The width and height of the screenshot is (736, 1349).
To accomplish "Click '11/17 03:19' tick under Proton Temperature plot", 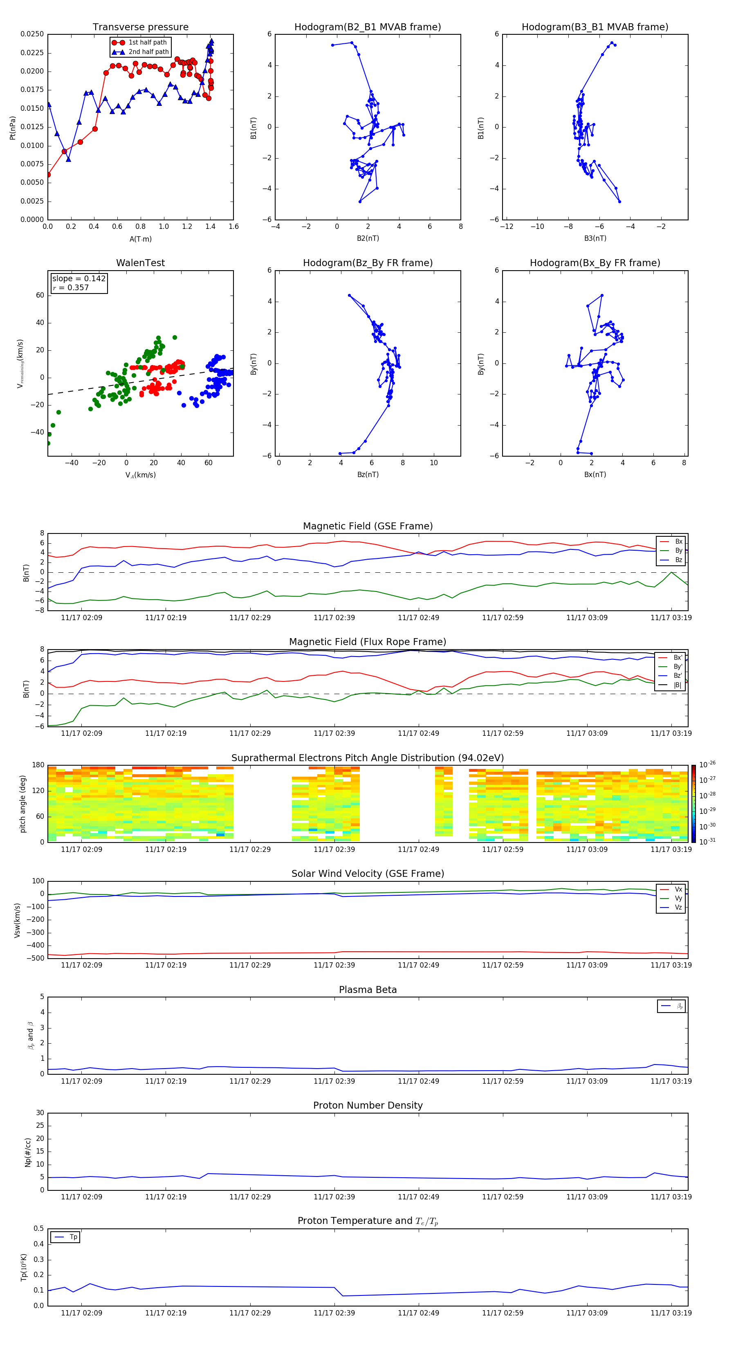I will click(x=671, y=1313).
